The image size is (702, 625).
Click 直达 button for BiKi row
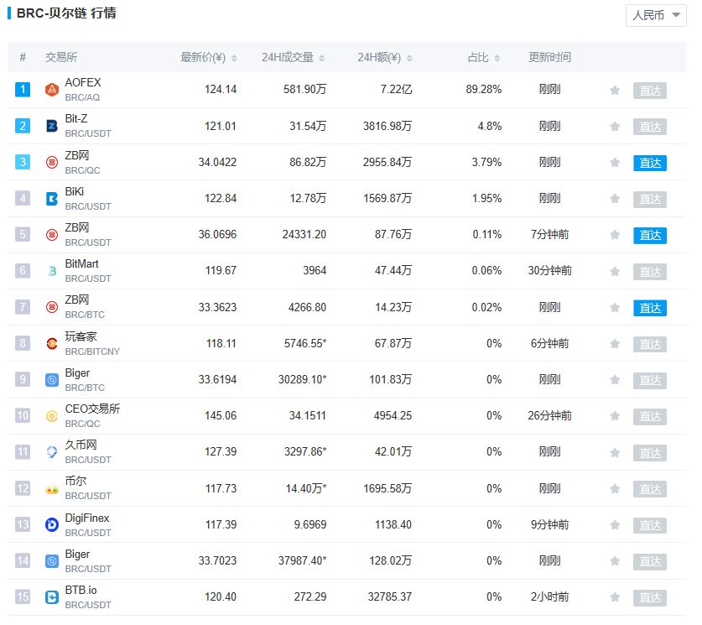pos(650,199)
